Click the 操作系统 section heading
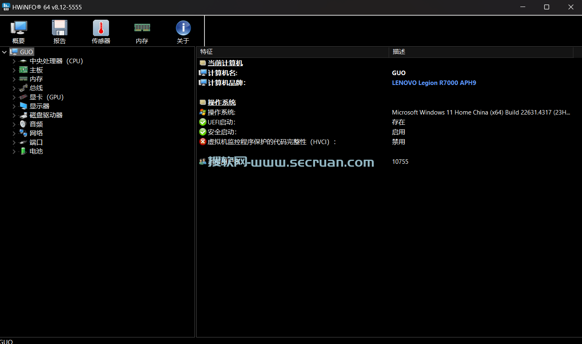 click(222, 102)
